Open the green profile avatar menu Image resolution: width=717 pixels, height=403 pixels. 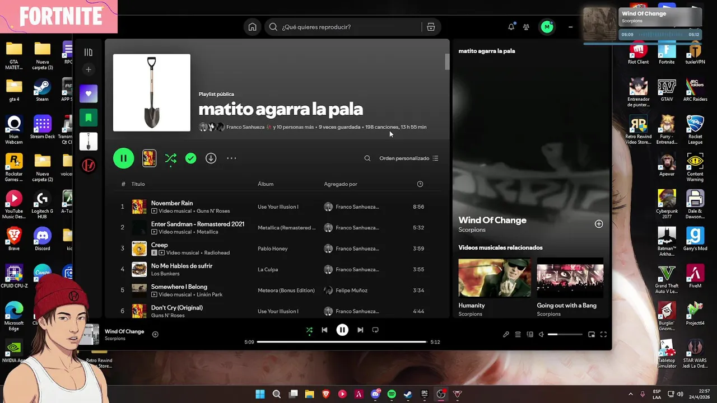click(547, 27)
